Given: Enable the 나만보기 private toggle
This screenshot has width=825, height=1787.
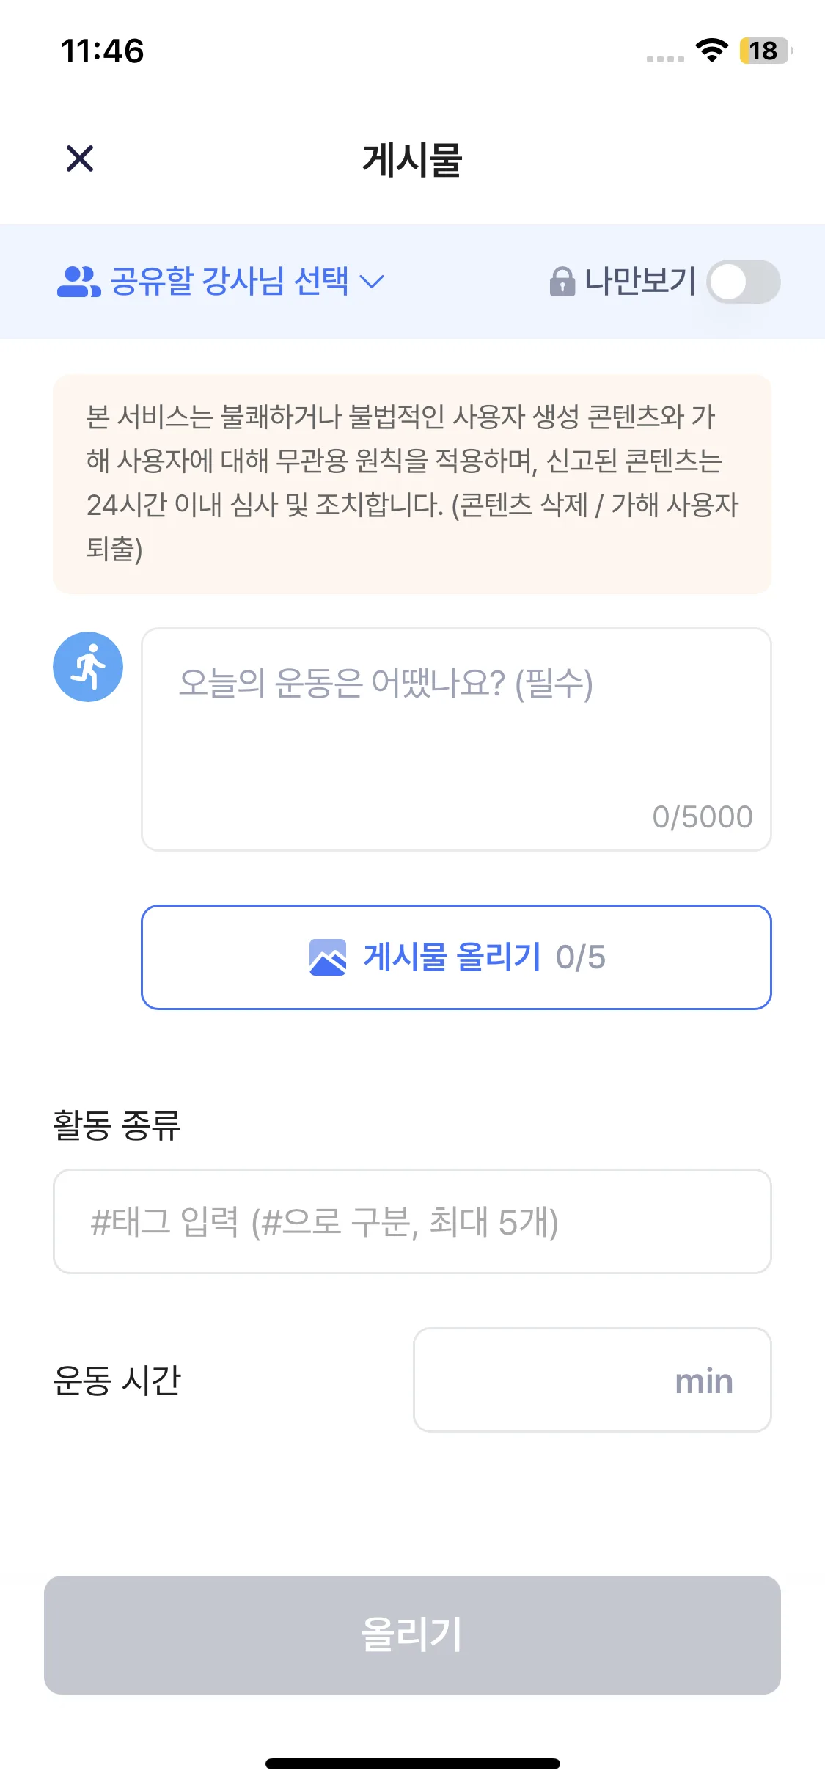Looking at the screenshot, I should pos(743,282).
